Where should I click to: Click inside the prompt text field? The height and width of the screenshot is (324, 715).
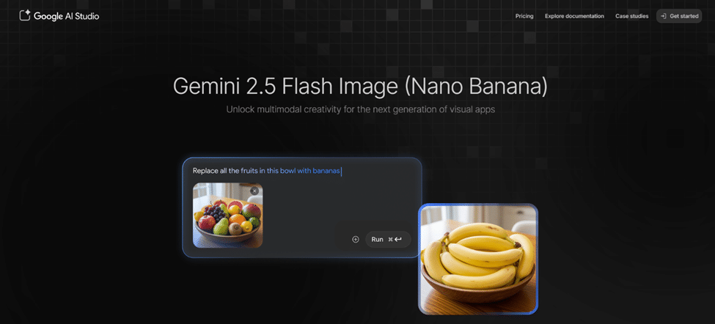point(302,171)
